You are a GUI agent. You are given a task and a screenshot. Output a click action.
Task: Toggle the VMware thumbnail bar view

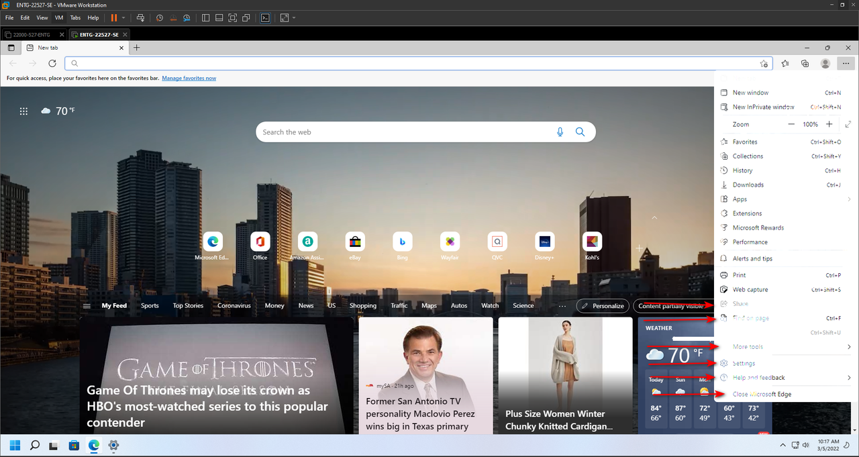click(219, 17)
